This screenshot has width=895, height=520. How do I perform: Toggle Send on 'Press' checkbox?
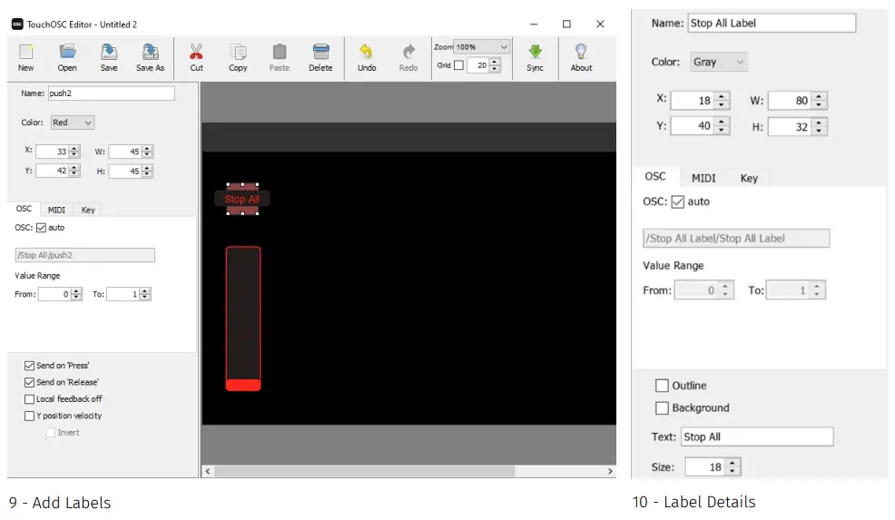click(29, 366)
